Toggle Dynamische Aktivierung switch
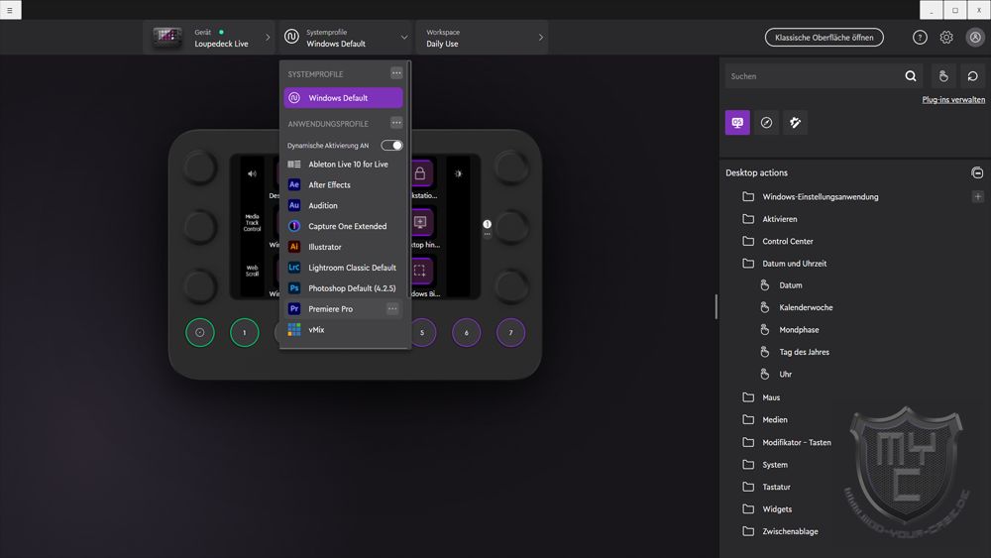991x558 pixels. click(391, 146)
